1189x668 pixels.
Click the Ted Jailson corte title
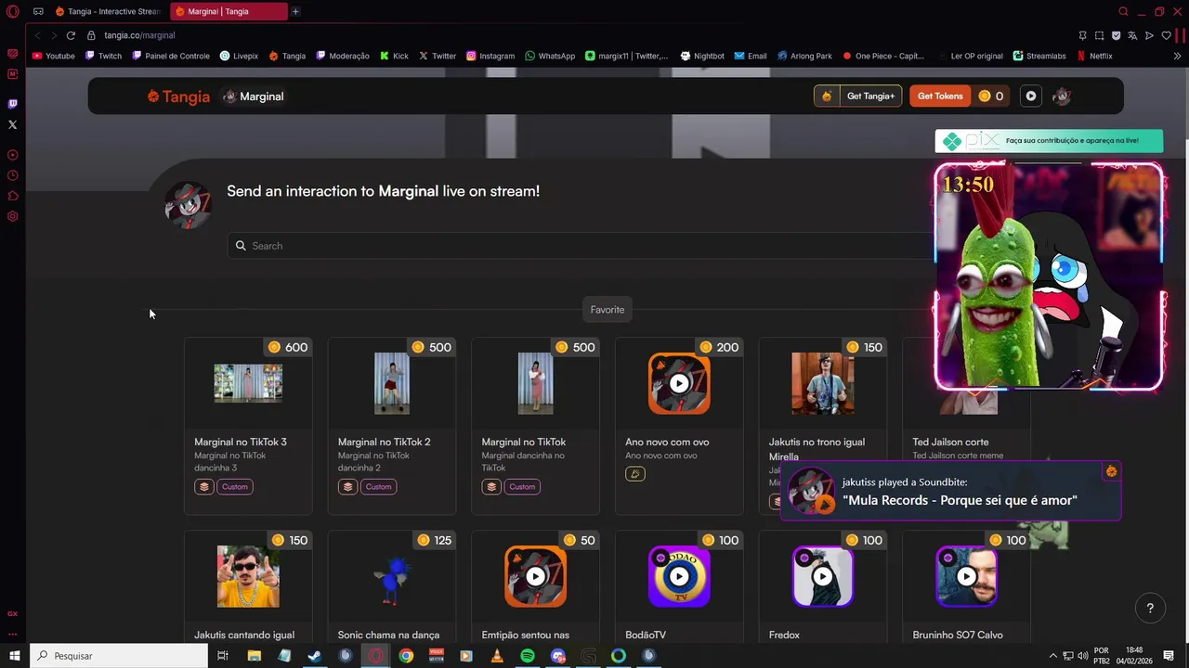tap(950, 442)
